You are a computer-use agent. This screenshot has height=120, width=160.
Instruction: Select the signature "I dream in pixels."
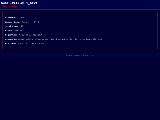point(31,35)
